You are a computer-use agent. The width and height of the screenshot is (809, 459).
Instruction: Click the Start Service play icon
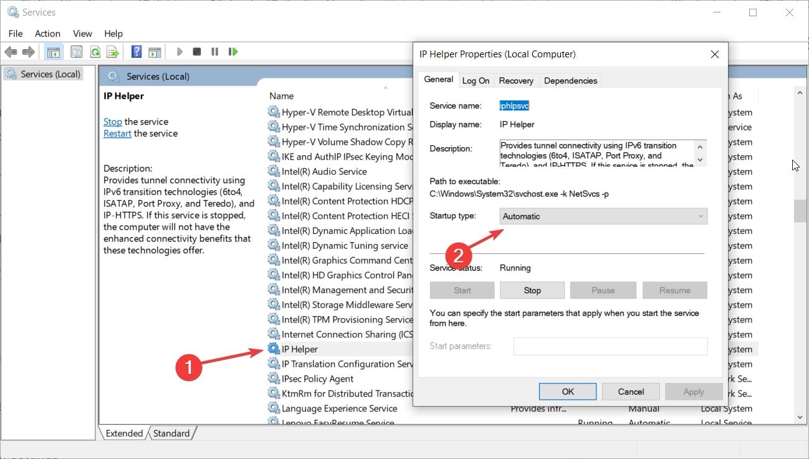coord(180,52)
